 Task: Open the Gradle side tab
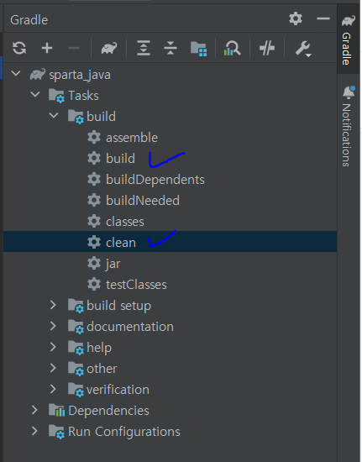(x=349, y=39)
